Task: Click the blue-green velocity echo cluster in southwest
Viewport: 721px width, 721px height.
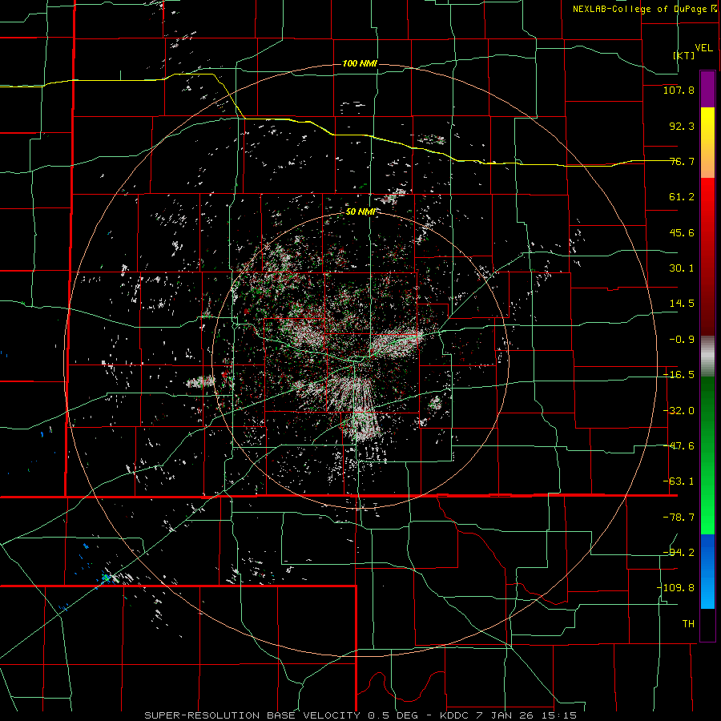Action: tap(107, 577)
